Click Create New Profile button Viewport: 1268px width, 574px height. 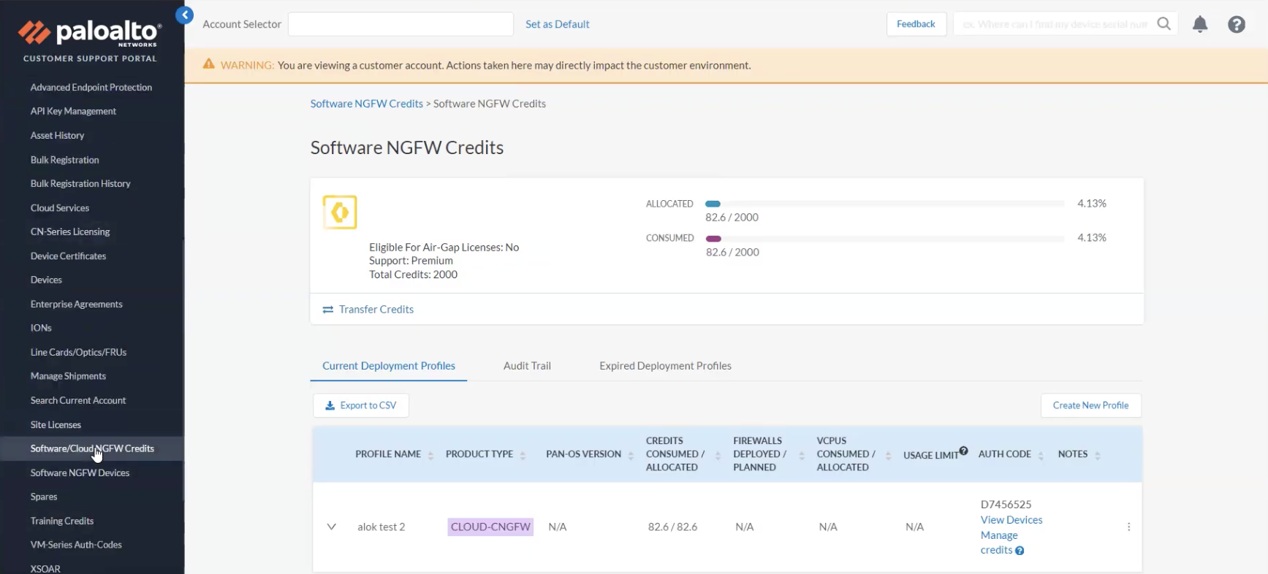click(1090, 405)
